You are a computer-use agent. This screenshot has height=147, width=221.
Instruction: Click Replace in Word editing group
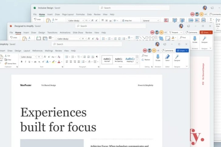pos(146,60)
